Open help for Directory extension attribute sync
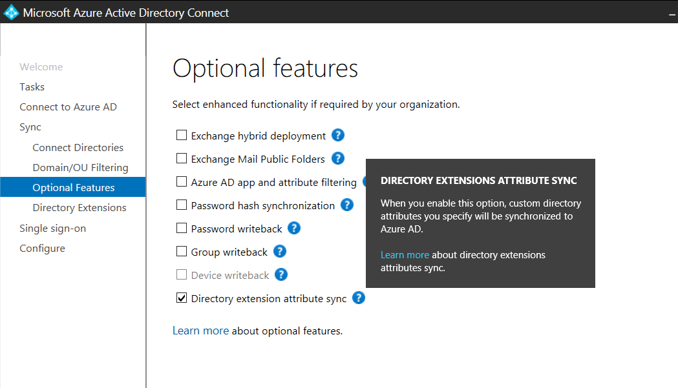 click(358, 298)
